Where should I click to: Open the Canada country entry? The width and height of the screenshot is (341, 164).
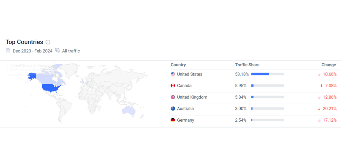[184, 86]
